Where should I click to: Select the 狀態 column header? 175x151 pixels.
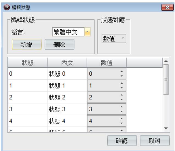pyautogui.click(x=27, y=63)
